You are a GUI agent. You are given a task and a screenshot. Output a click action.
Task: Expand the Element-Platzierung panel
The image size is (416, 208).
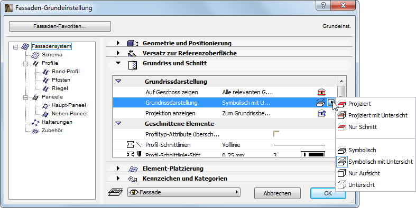(x=118, y=169)
